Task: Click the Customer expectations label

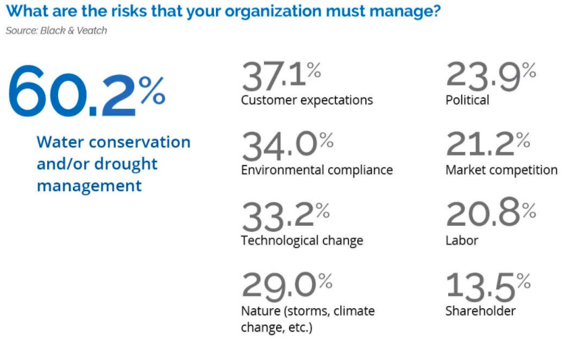Action: [307, 100]
